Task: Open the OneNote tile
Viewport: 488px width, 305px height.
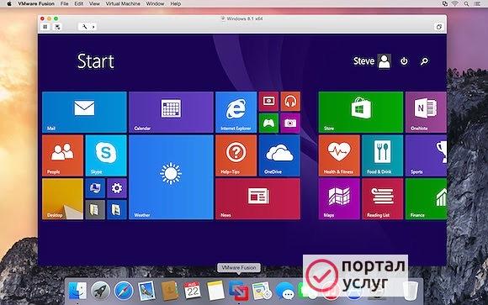Action: pos(426,112)
